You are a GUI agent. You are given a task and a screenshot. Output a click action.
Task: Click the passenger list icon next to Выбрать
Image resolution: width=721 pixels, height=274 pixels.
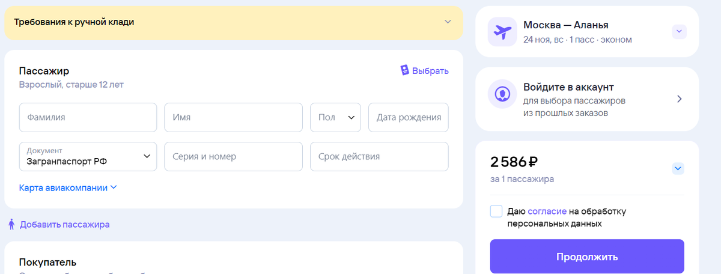(x=405, y=71)
